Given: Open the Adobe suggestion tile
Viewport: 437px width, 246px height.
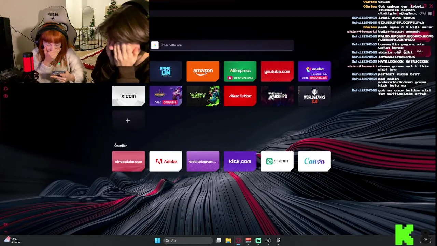Looking at the screenshot, I should pos(166,161).
